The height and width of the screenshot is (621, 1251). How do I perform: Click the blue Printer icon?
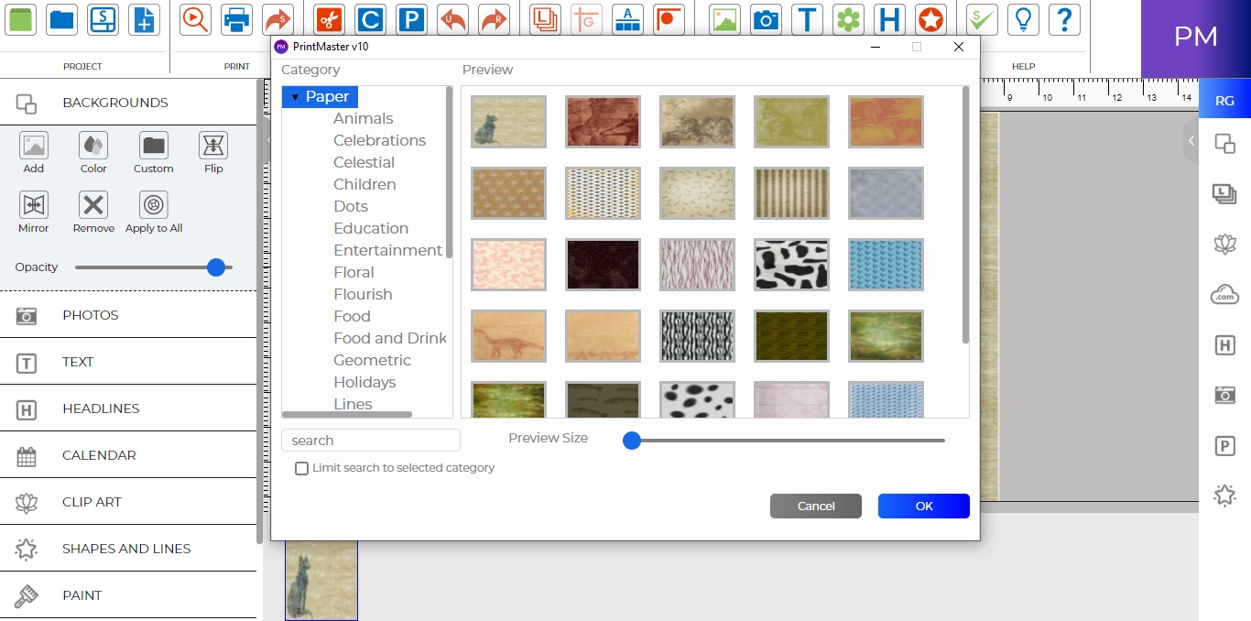[x=236, y=19]
